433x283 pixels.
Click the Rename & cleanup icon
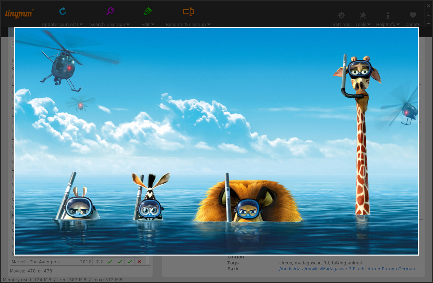[x=188, y=12]
